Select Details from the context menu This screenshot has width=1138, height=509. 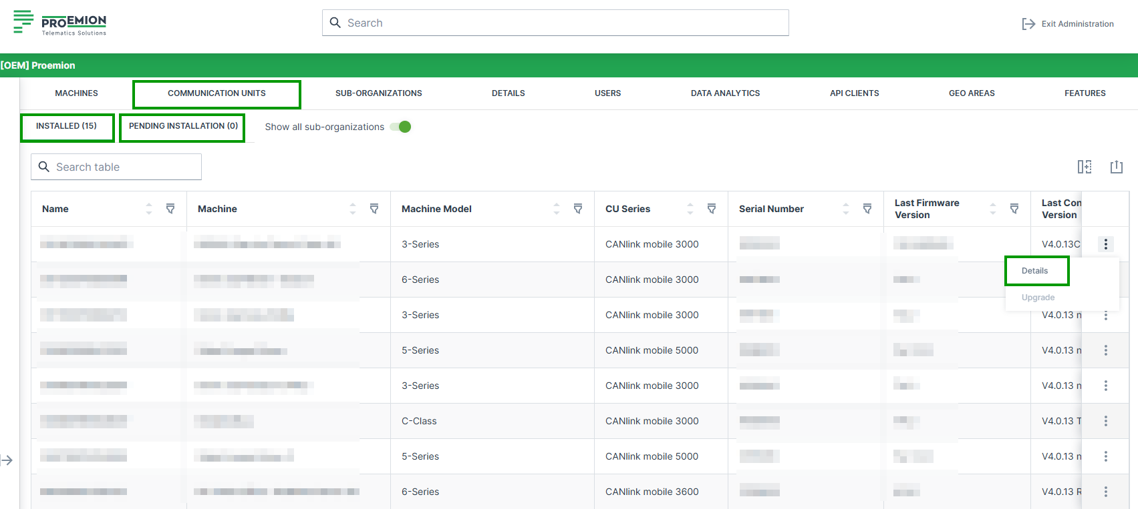(x=1035, y=271)
